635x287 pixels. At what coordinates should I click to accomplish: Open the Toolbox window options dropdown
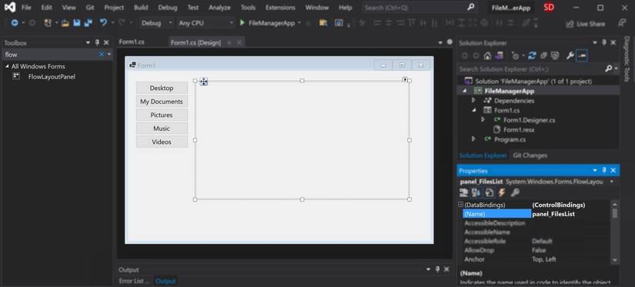pyautogui.click(x=88, y=42)
